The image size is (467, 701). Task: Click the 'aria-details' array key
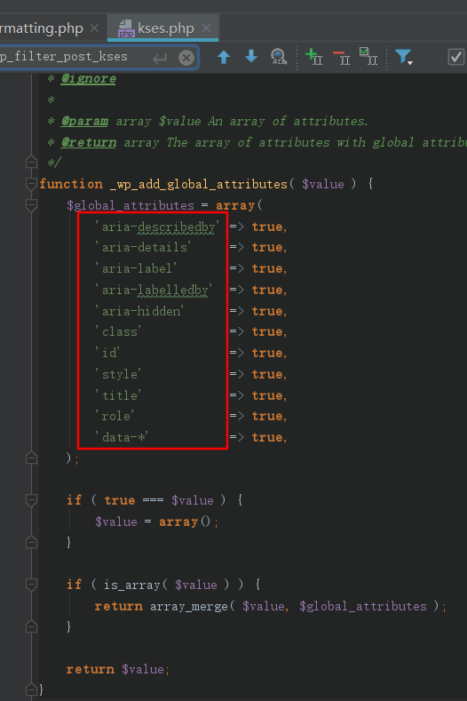(143, 247)
